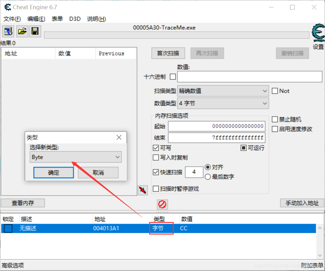Toggle the lock box for address 004013A1
The width and height of the screenshot is (325, 271).
coord(8,228)
